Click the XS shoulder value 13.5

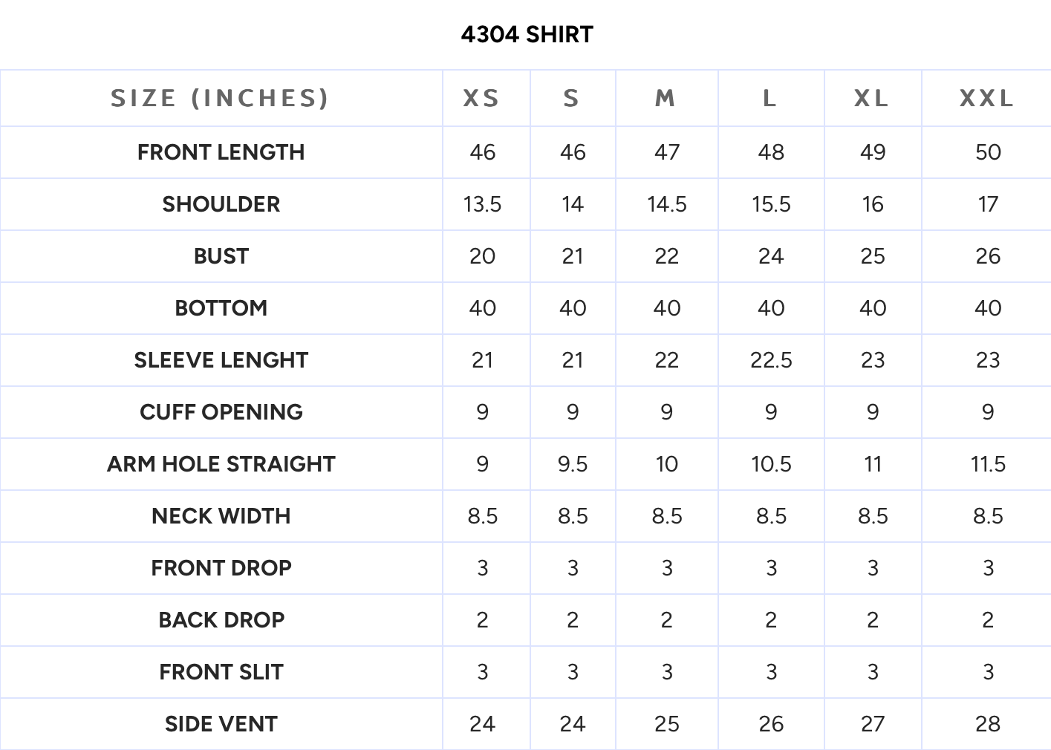coord(482,204)
